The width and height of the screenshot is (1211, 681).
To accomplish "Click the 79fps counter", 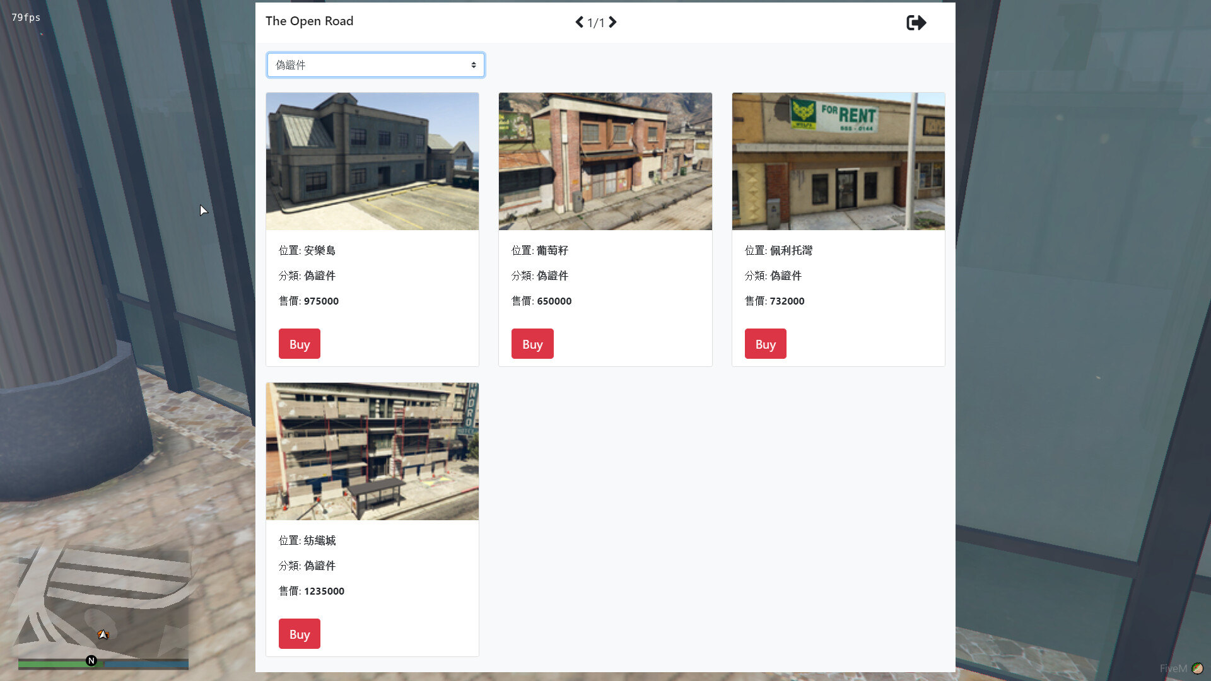I will tap(26, 18).
